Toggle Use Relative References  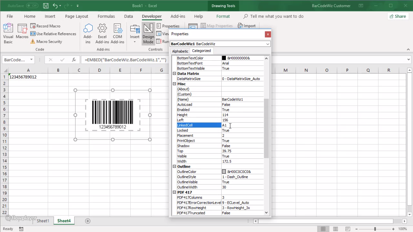(53, 34)
